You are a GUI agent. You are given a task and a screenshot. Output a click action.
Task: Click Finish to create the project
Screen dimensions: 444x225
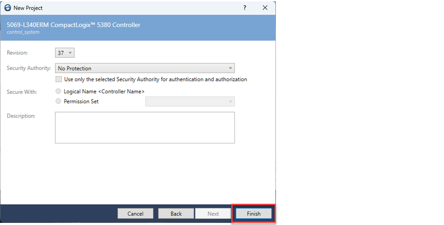(253, 214)
